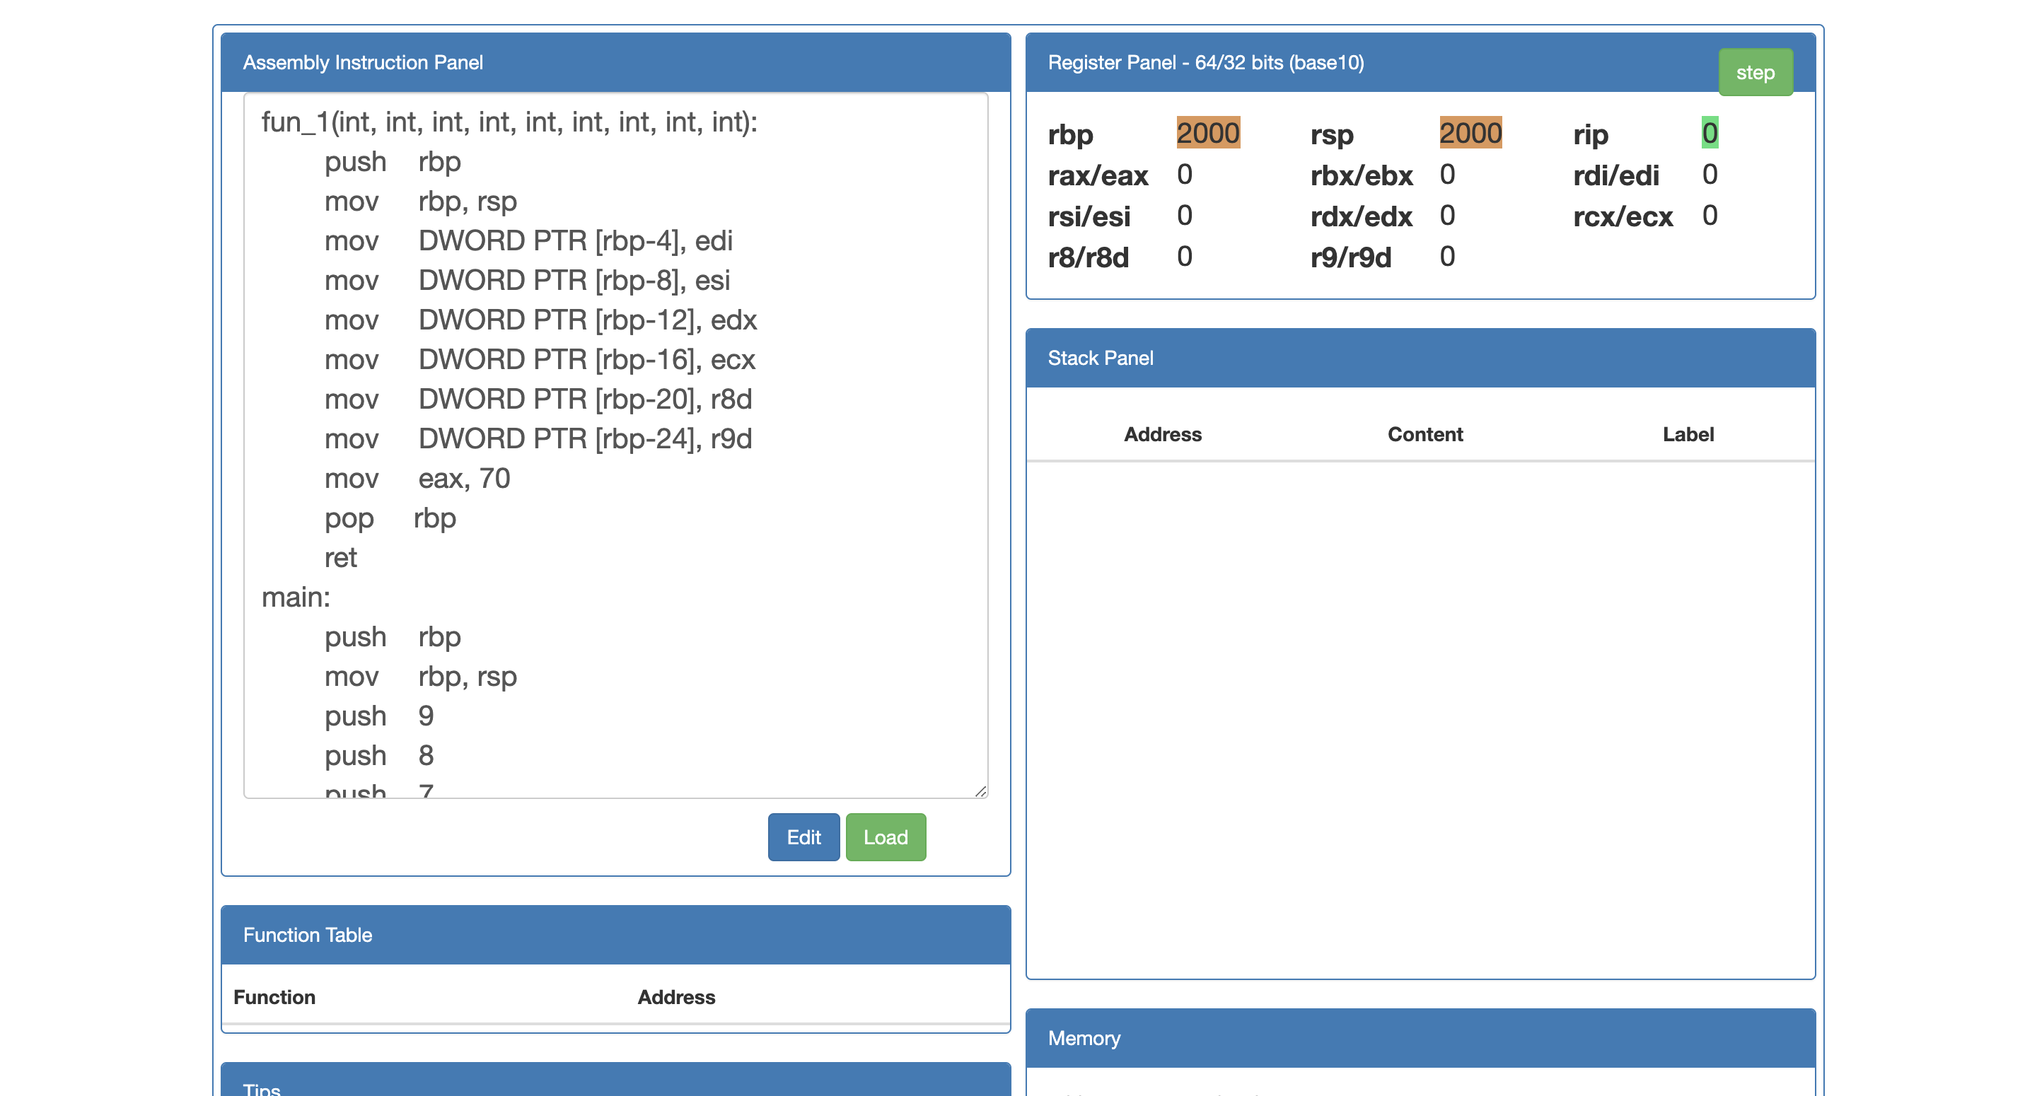Click the Address column header in Stack Panel
The width and height of the screenshot is (2037, 1096).
point(1161,434)
